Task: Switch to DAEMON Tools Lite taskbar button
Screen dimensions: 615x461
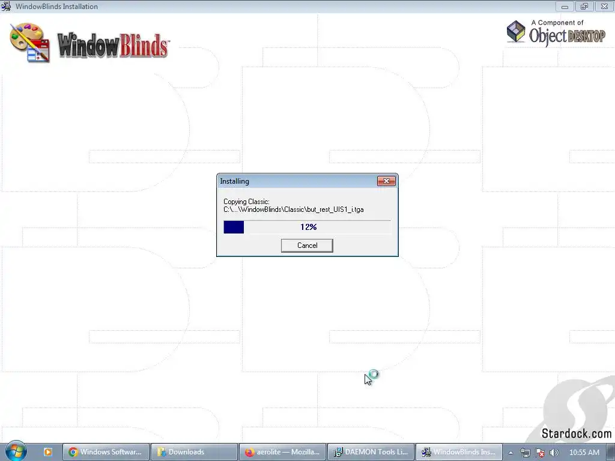Action: [371, 452]
